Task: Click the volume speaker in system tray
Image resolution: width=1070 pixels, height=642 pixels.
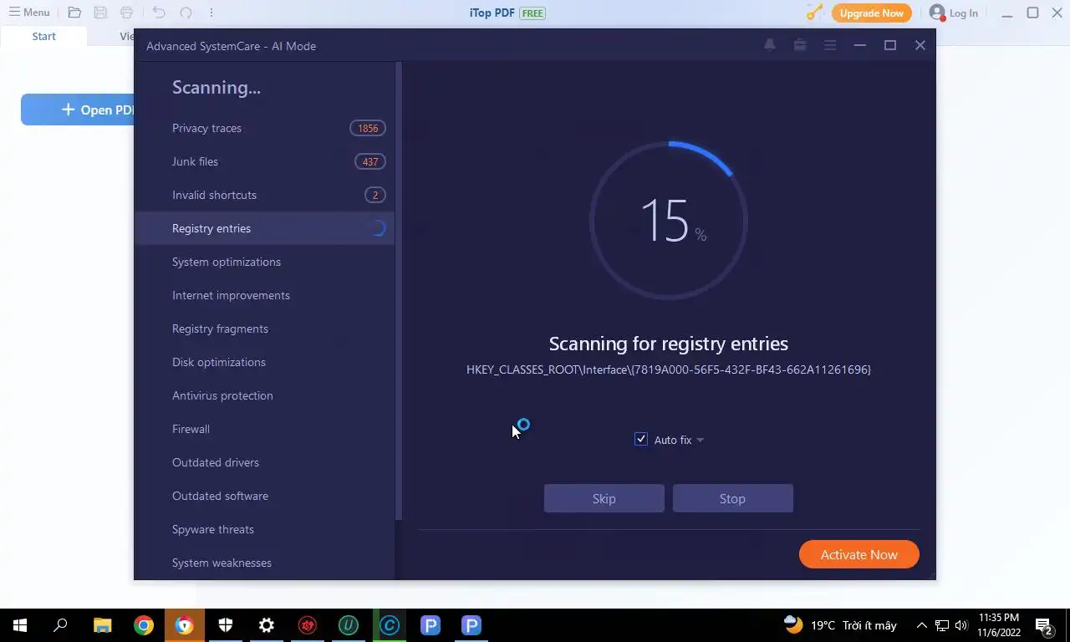Action: pos(961,625)
